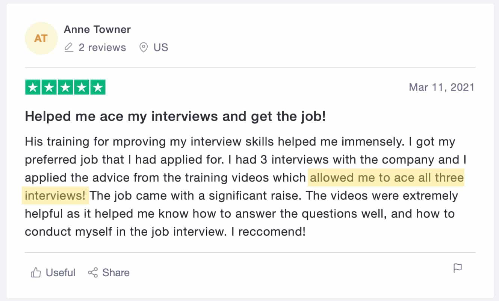The width and height of the screenshot is (499, 301).
Task: Click the location pin icon
Action: (144, 48)
